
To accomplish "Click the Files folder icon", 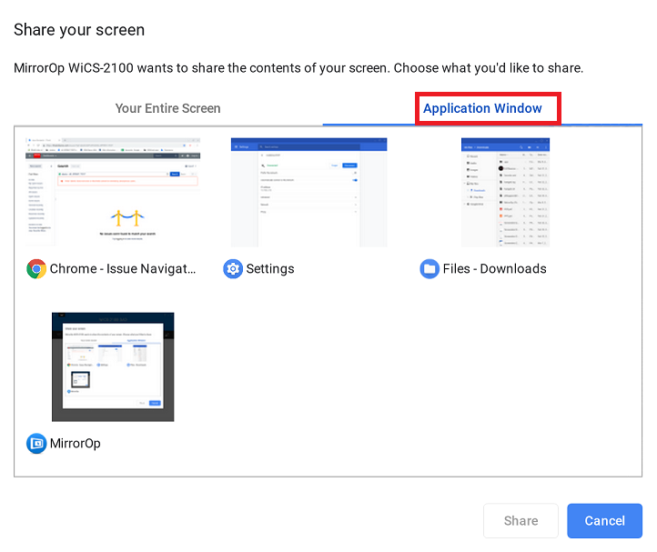I will tap(430, 268).
